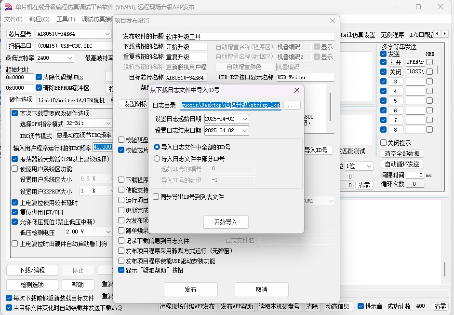This screenshot has height=315, width=454.
Task: Click the IRC frequency input field 40.000
Action: coord(103,147)
